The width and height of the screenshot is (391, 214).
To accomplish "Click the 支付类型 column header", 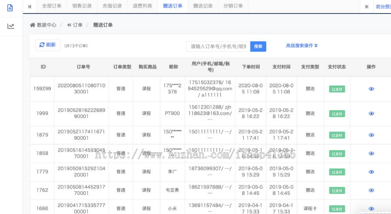I will click(310, 67).
